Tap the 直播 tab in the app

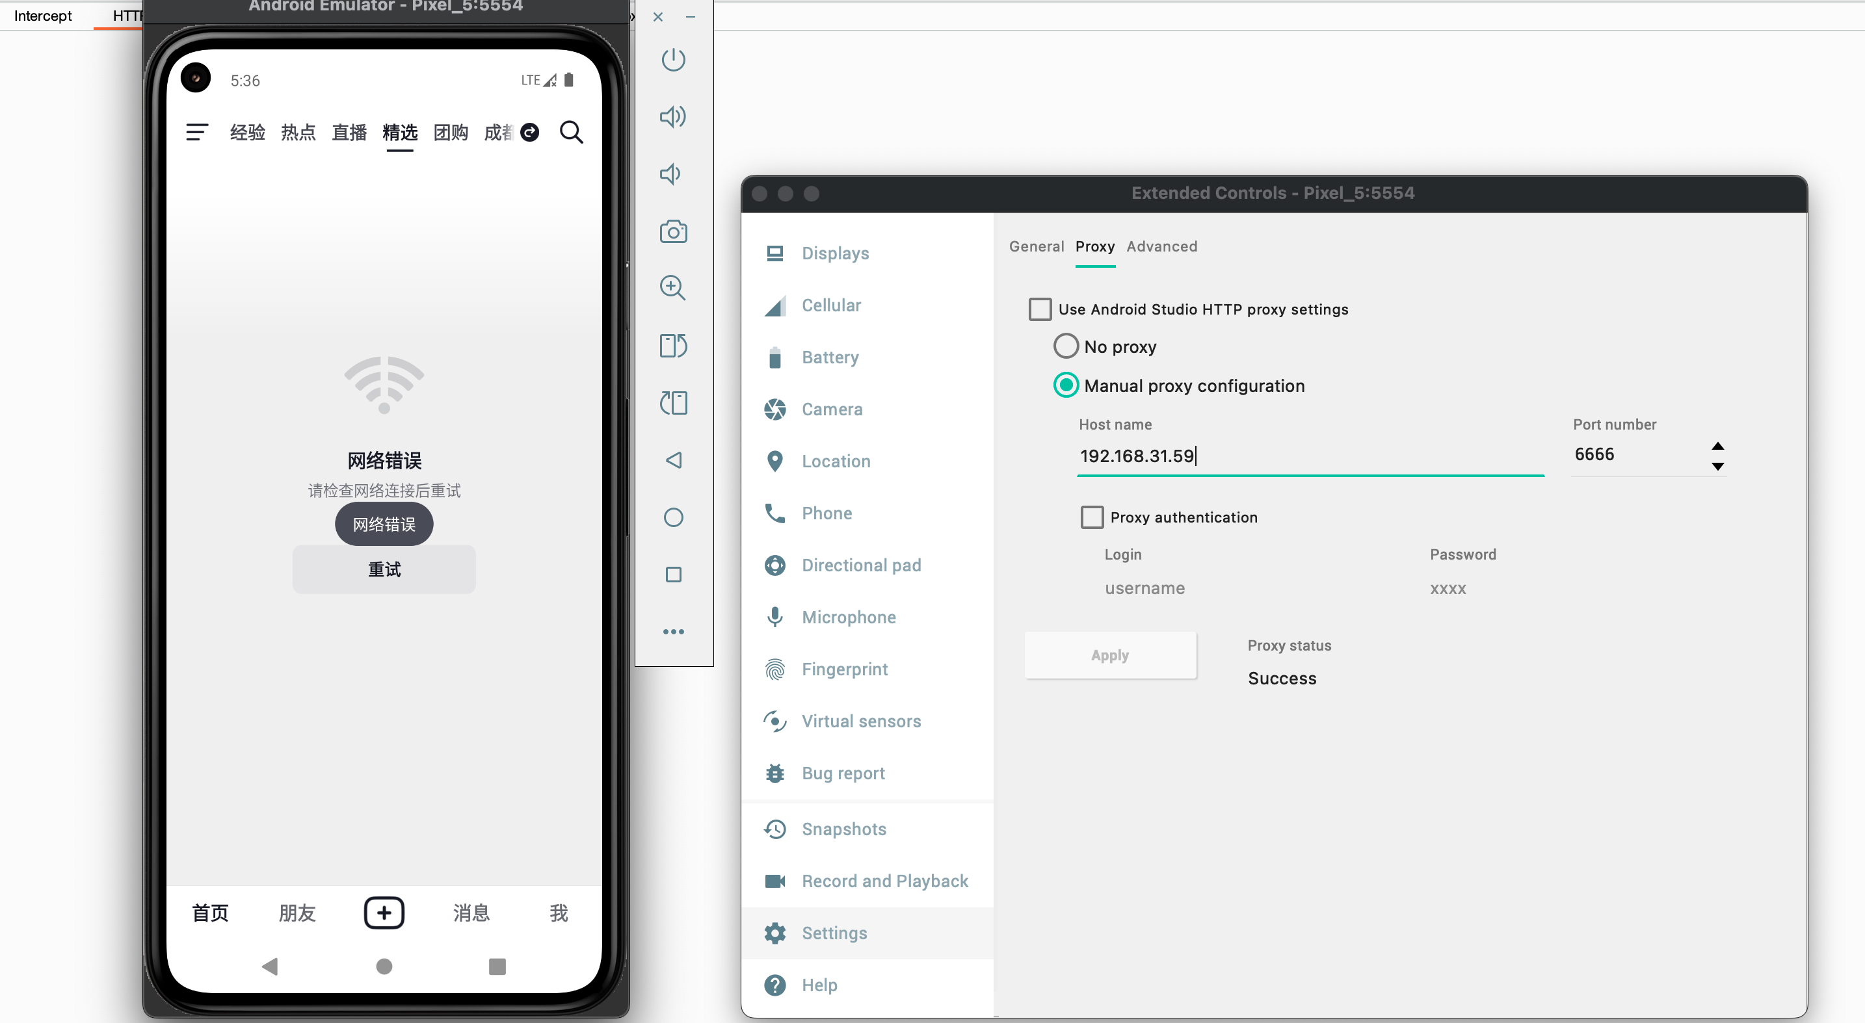[x=349, y=133]
